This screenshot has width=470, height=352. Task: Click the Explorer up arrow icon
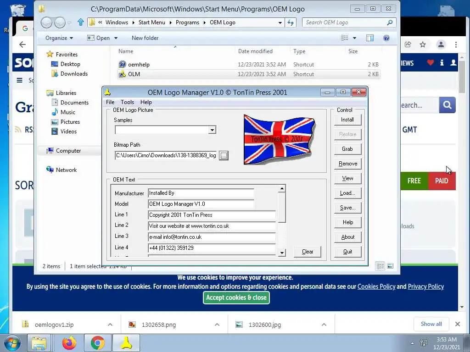(x=80, y=22)
